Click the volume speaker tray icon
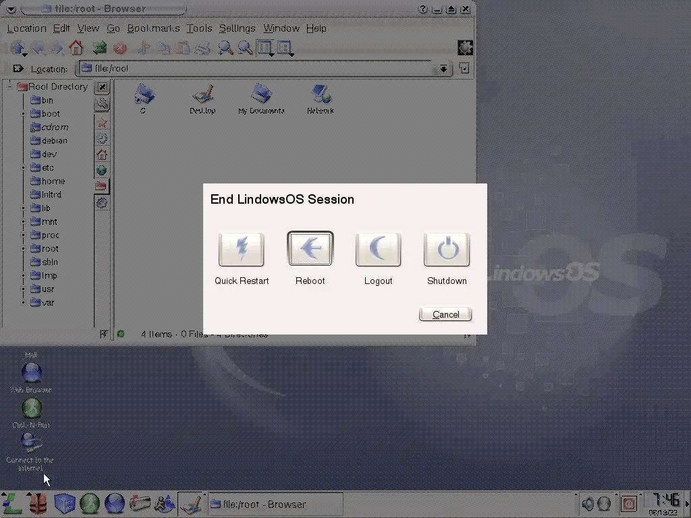Screen dimensions: 691x518 click(x=588, y=503)
